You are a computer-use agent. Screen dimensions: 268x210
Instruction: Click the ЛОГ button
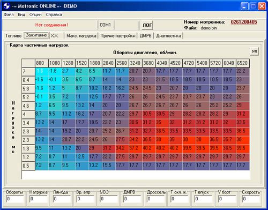point(147,25)
